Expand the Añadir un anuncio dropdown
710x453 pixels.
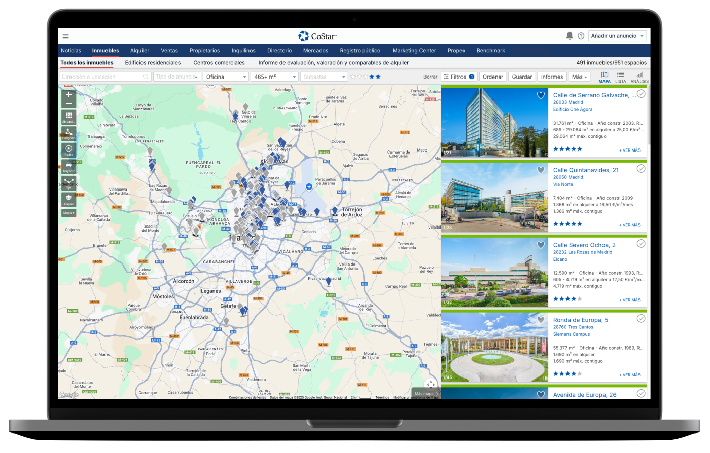point(617,36)
